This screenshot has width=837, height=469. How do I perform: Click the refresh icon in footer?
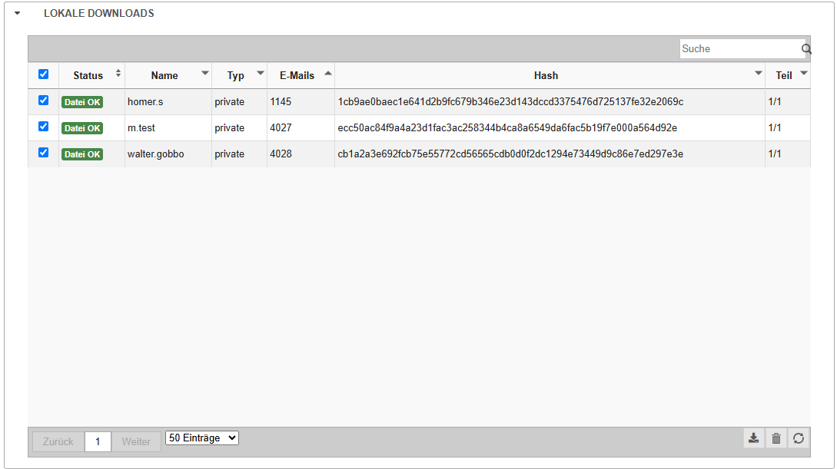click(x=799, y=438)
